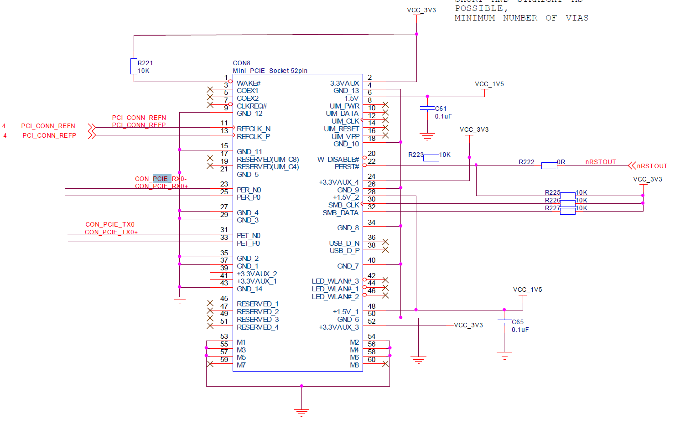Click the +3.3VAUX_4 pin name
Viewport: 675px width, 424px height.
tap(339, 182)
